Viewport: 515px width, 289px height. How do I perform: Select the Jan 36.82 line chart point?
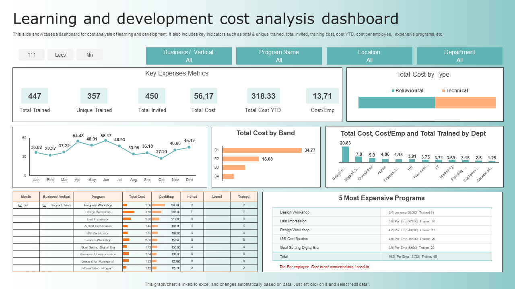36,152
